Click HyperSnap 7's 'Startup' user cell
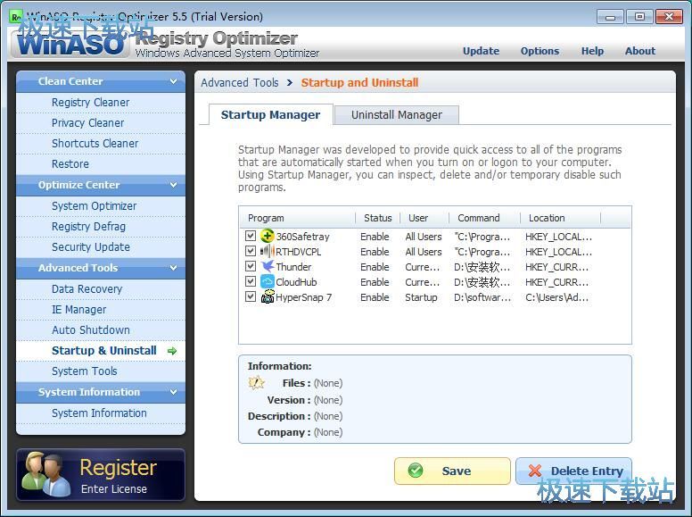 pos(421,297)
